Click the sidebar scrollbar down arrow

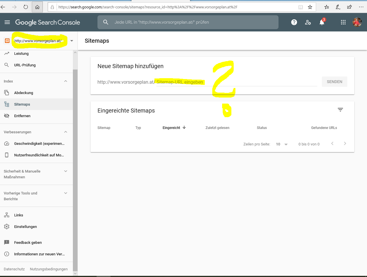(75, 274)
